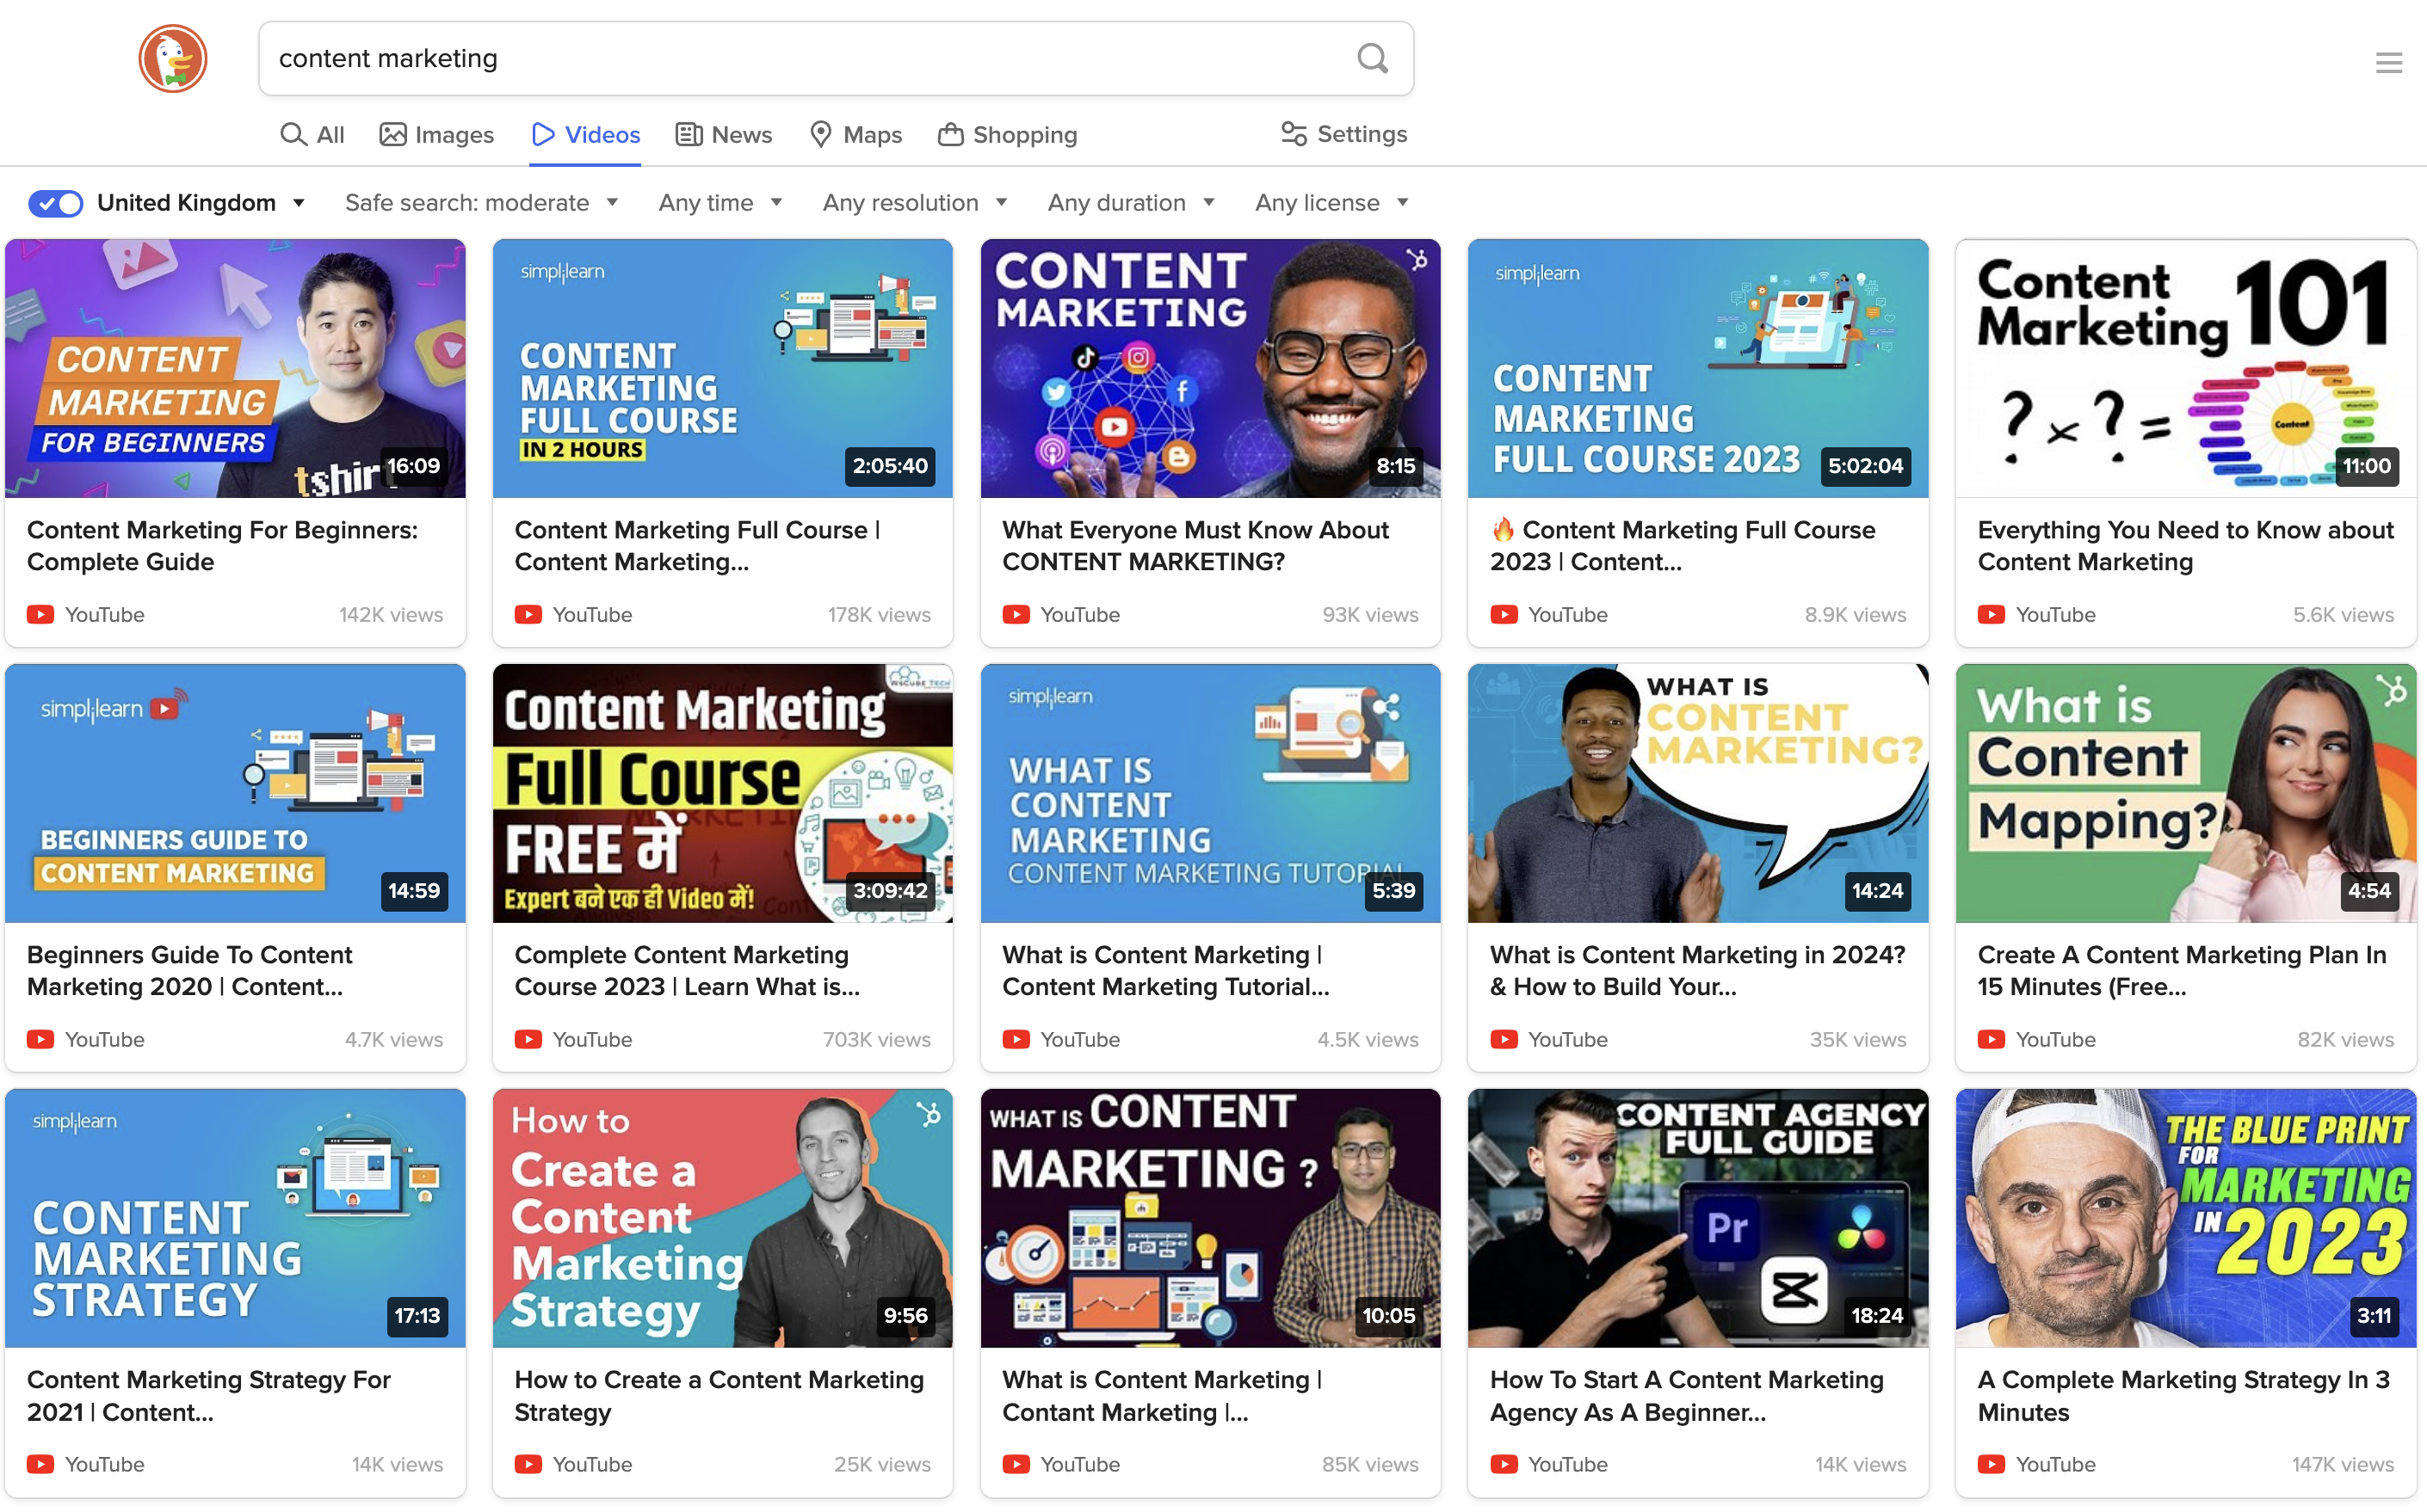Click the DuckDuckGo logo

pyautogui.click(x=172, y=58)
